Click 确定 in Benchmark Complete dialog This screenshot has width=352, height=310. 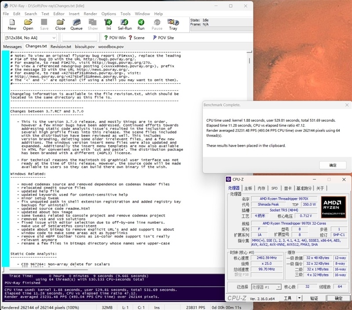tap(333, 165)
